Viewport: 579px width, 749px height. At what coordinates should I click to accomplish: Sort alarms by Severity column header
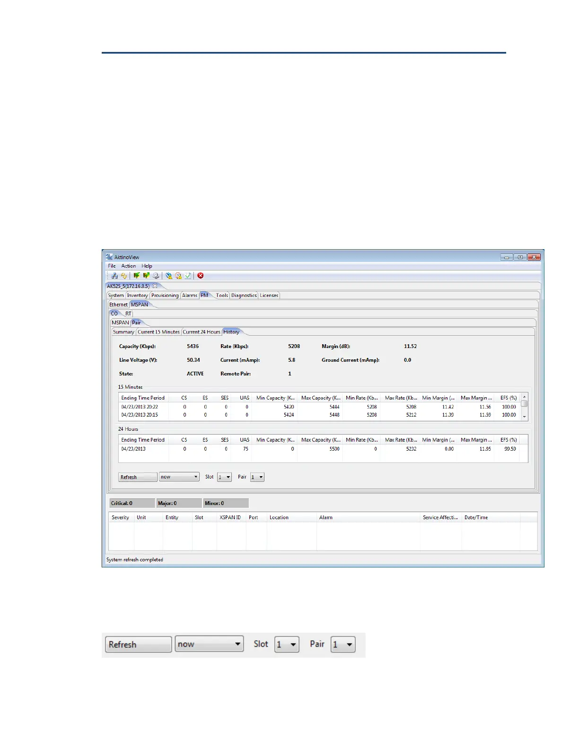(121, 517)
